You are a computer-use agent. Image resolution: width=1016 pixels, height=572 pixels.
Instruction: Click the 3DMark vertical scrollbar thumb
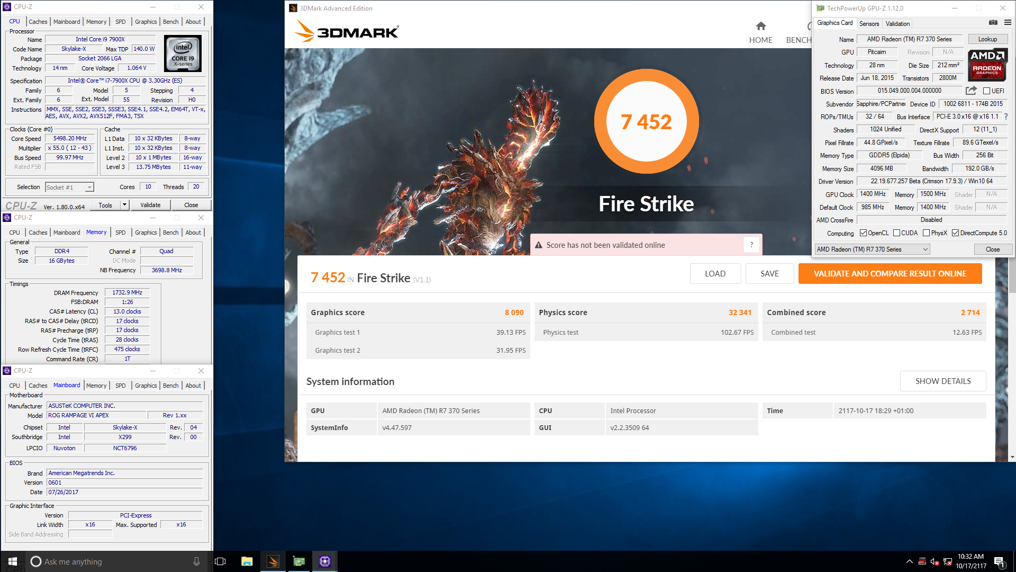coord(1012,274)
